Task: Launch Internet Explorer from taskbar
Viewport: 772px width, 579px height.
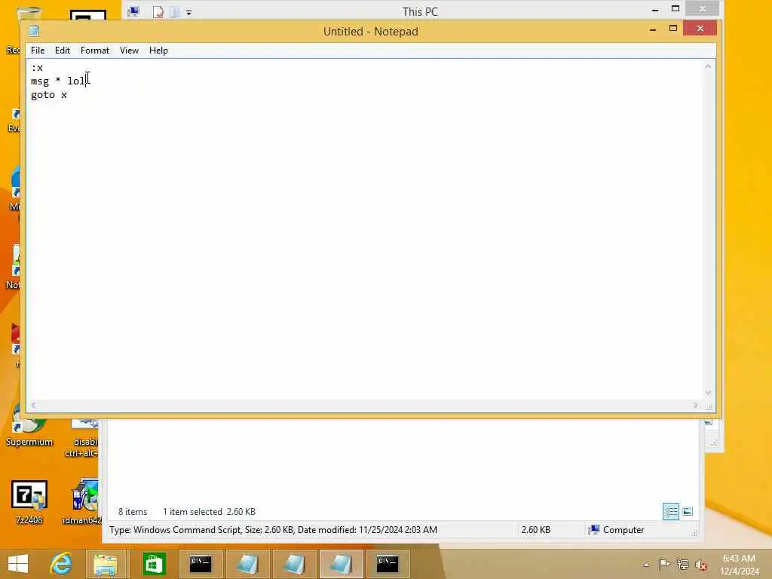Action: point(62,564)
